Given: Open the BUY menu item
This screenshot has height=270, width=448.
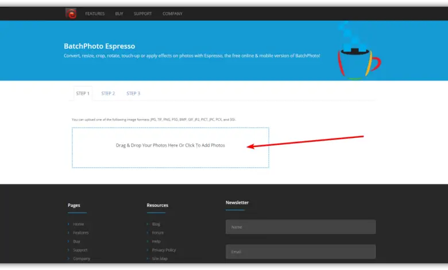Looking at the screenshot, I should point(119,14).
